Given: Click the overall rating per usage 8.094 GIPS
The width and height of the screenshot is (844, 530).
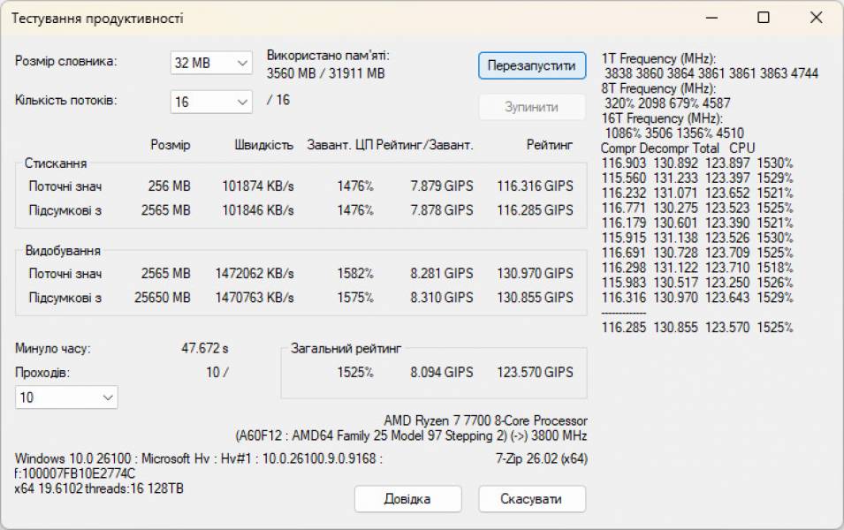Looking at the screenshot, I should 442,373.
